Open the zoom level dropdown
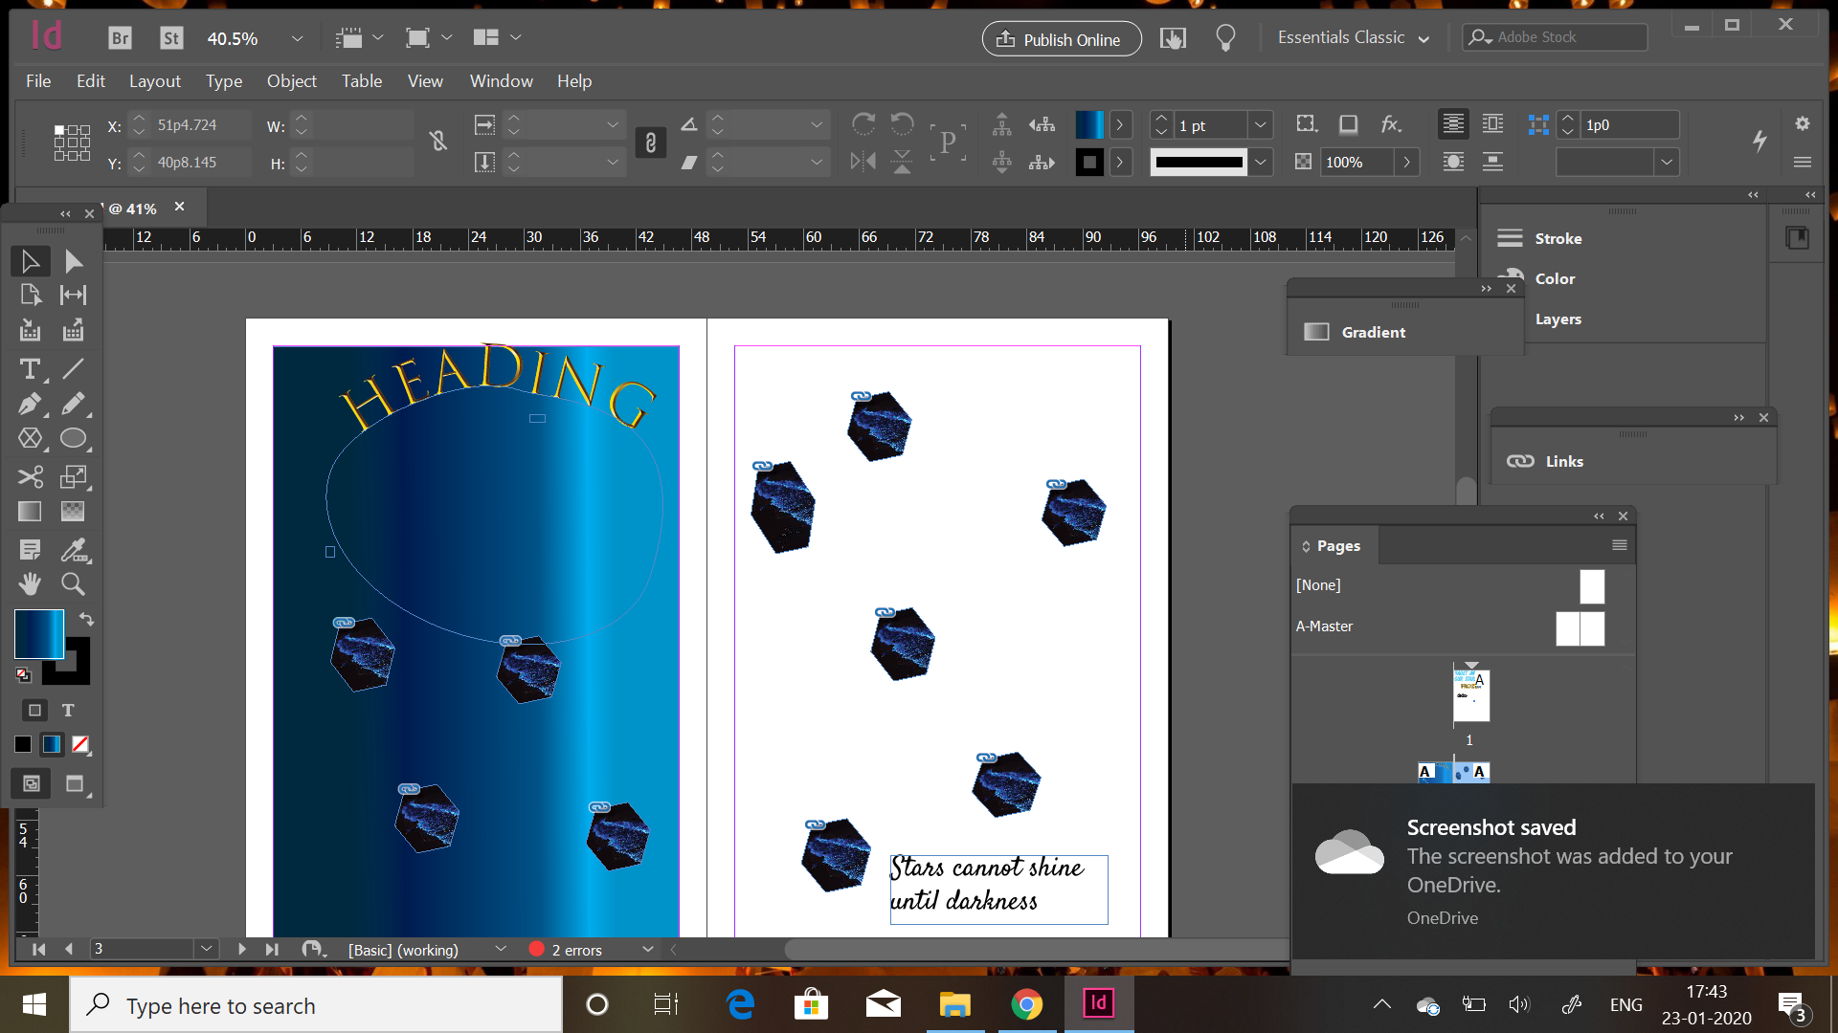The height and width of the screenshot is (1033, 1838). 297,38
